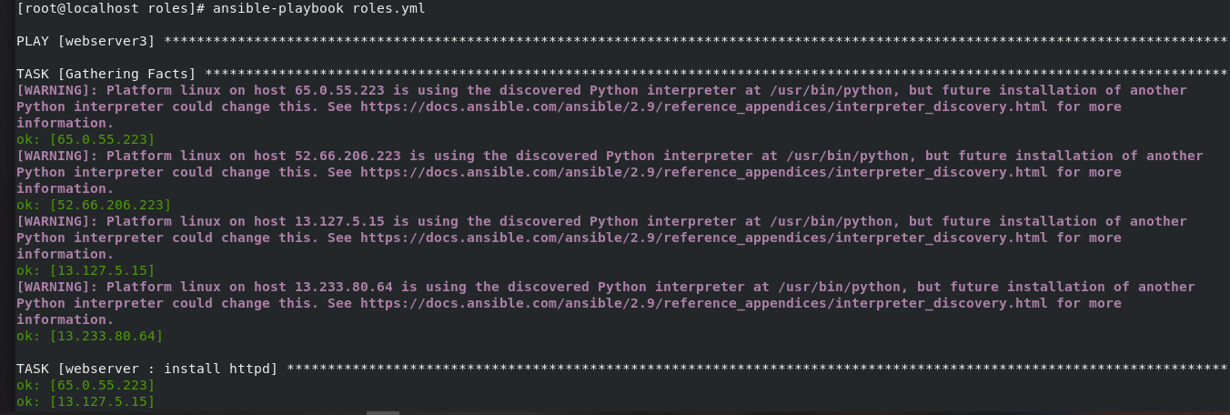
Task: Open docs.ansible.com URL in the 65.0.55.223 warning
Action: tap(704, 106)
